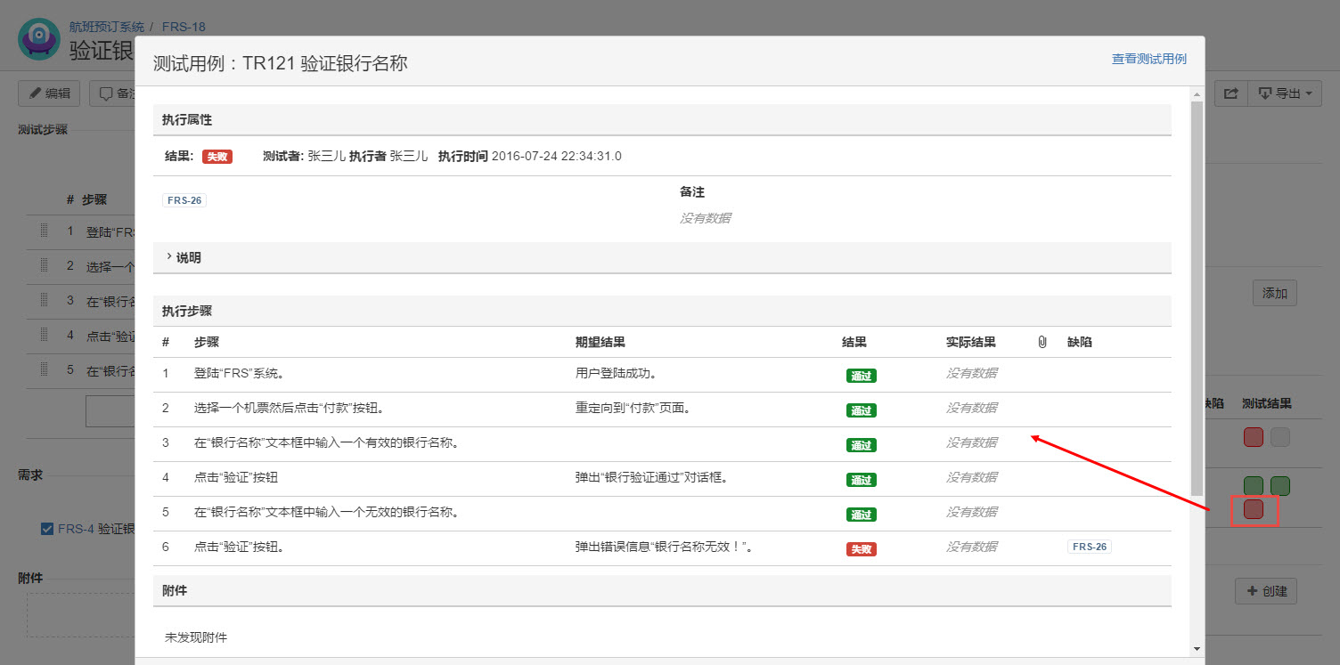Click the 通过 badge for step 3

pyautogui.click(x=862, y=445)
